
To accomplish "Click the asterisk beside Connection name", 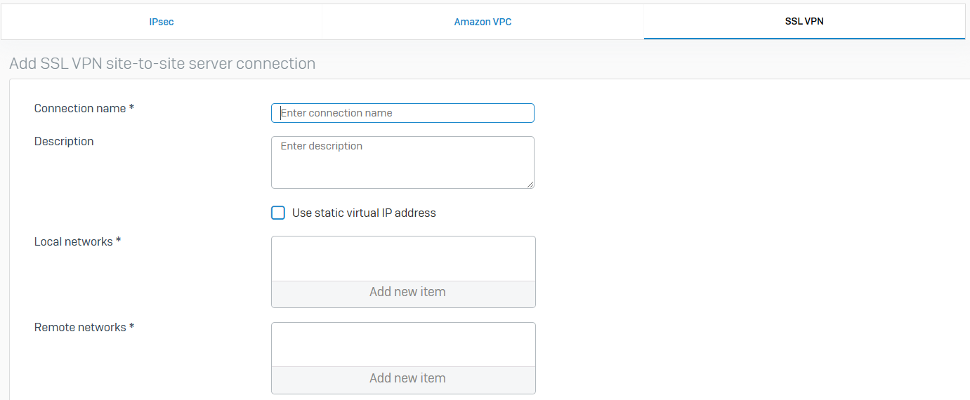I will tap(131, 108).
